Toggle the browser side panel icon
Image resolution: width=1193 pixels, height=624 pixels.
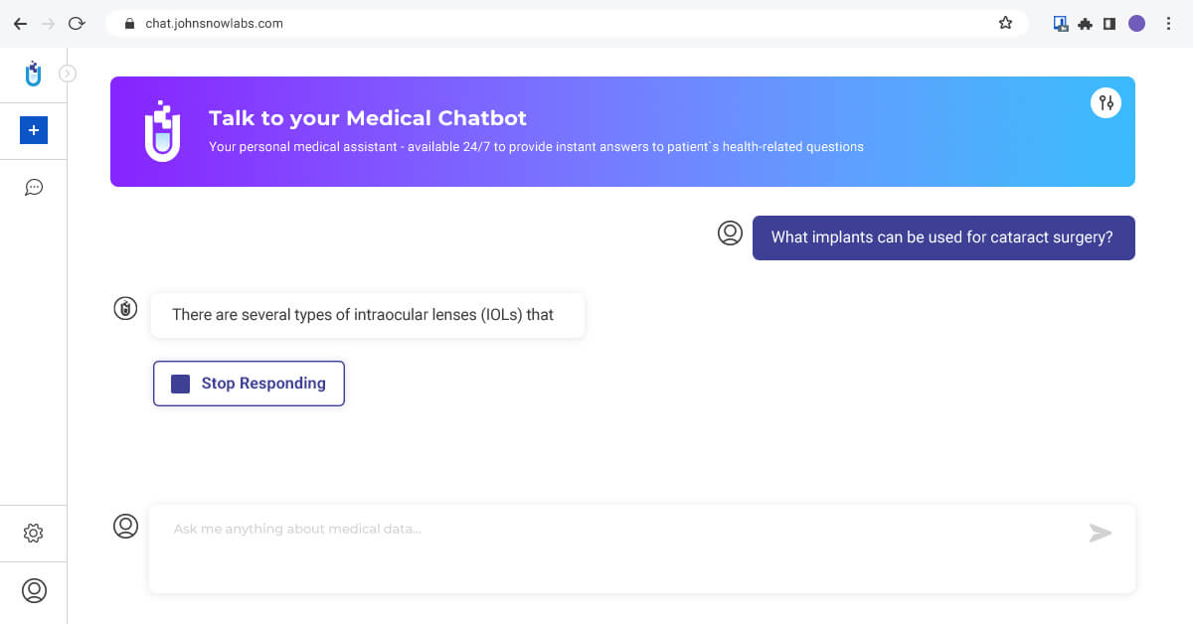point(1109,23)
